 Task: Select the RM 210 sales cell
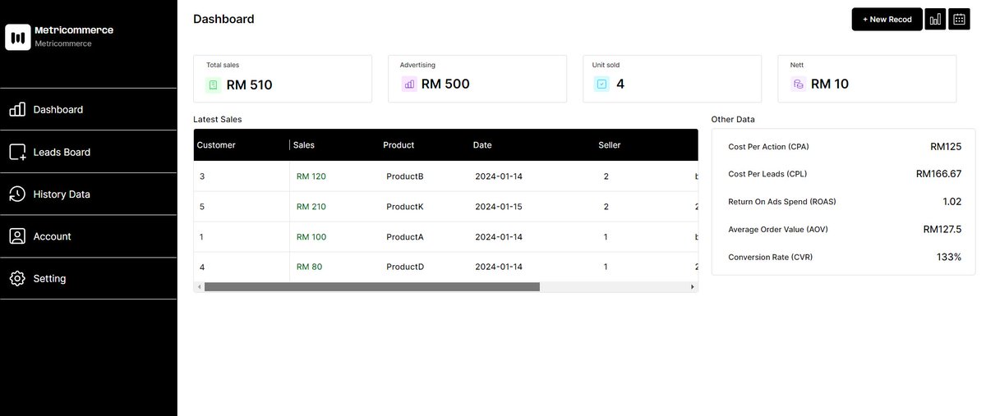[x=311, y=207]
